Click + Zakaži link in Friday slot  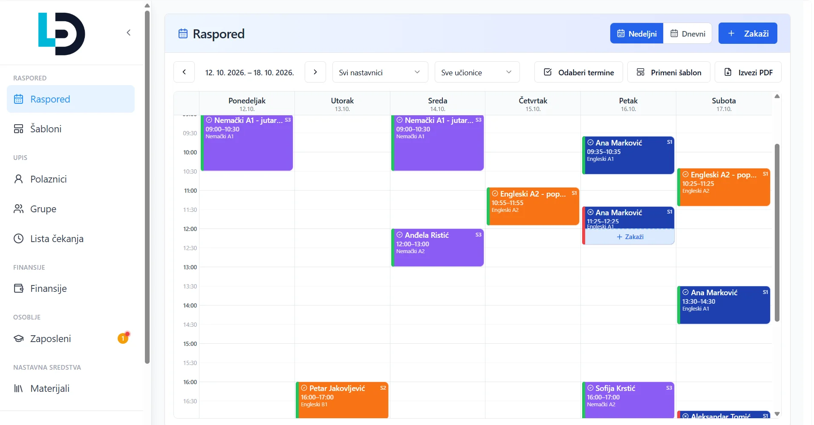630,237
